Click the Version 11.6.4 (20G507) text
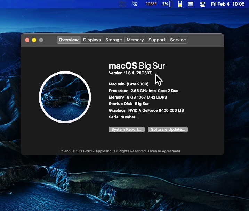 [130, 73]
